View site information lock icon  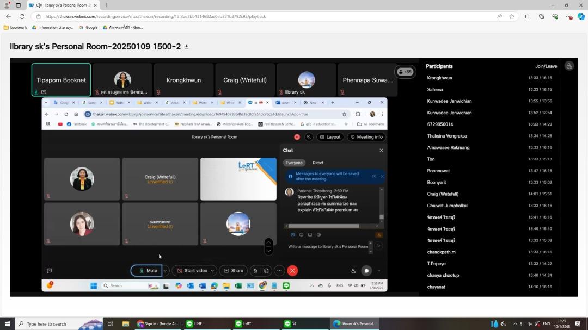[x=38, y=16]
